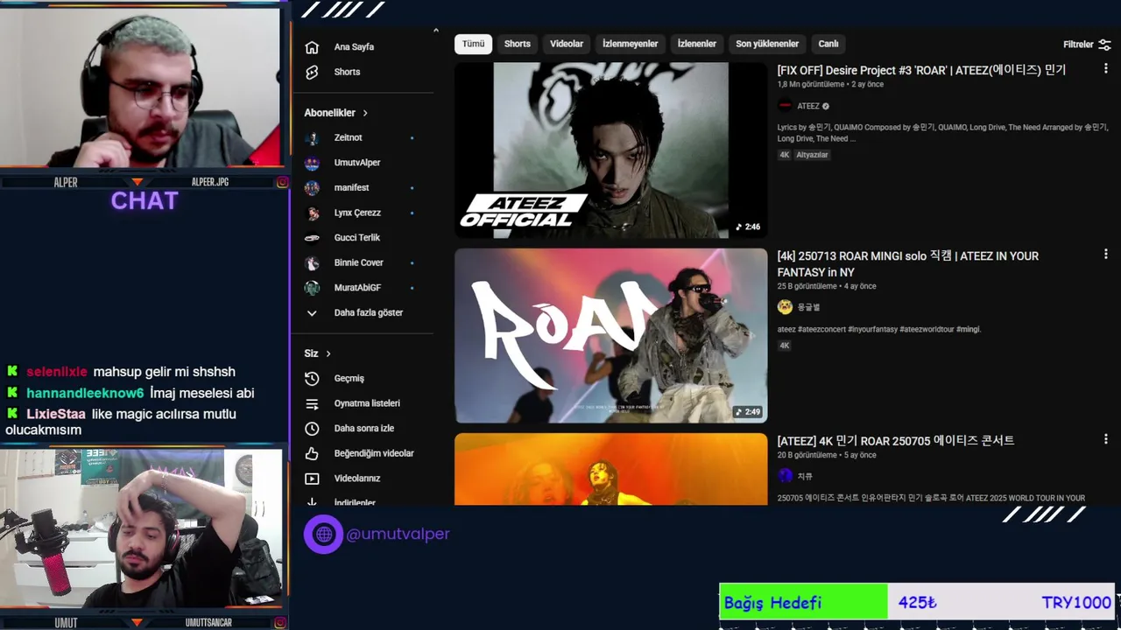
Task: Open MuratAbiGF channel avatar
Action: click(312, 288)
